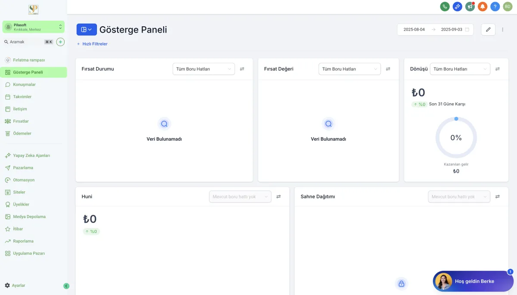Open Dönüşüm widget settings icon
The height and width of the screenshot is (295, 517).
[x=498, y=69]
